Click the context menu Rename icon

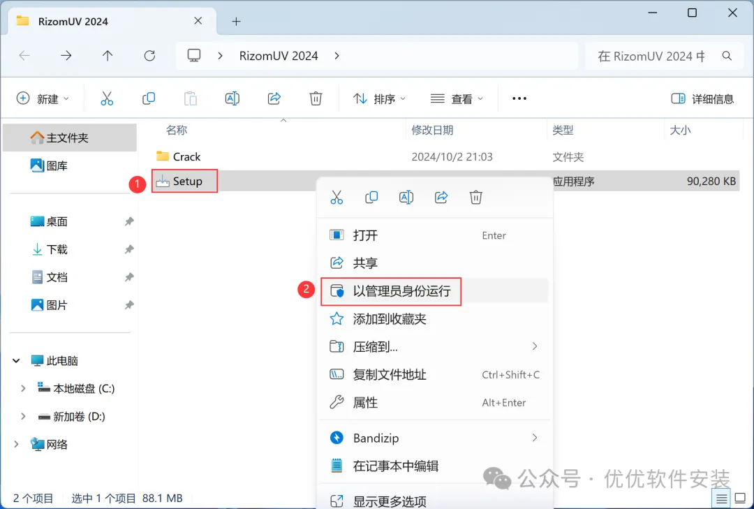pos(406,198)
